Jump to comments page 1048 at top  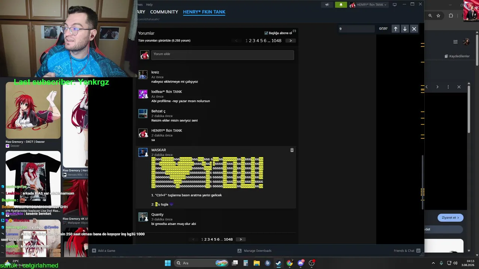277,41
